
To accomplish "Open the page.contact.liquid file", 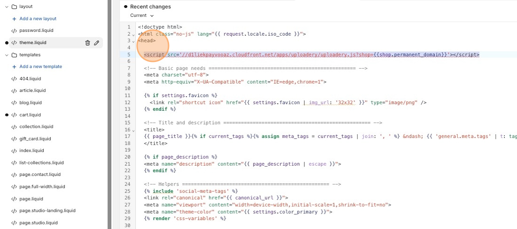I will coord(40,175).
